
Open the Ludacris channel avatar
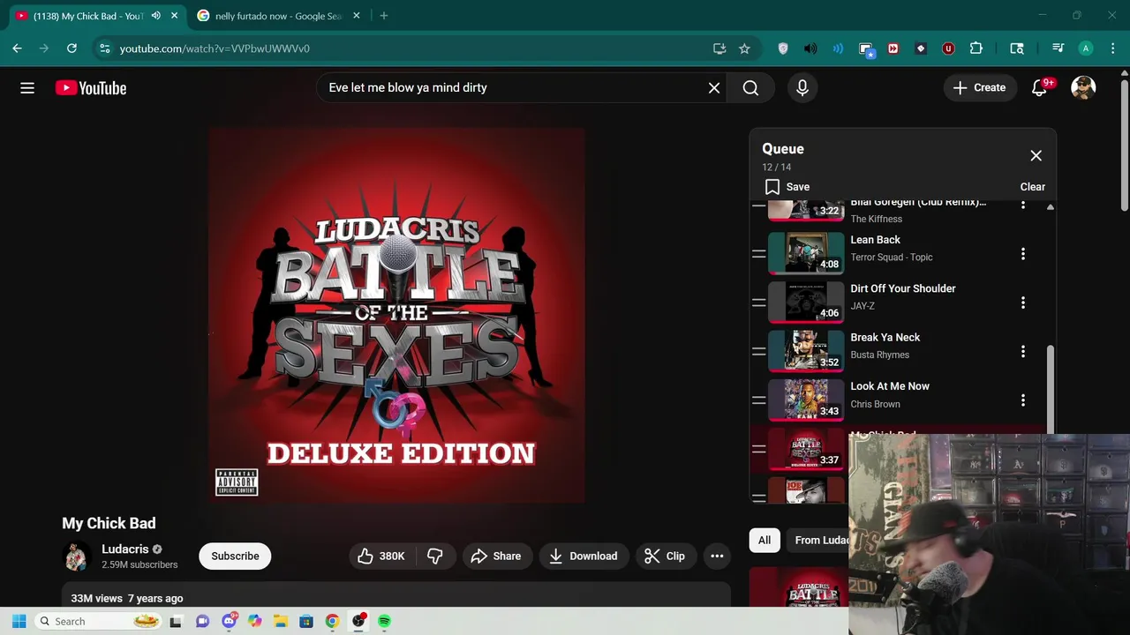[x=76, y=557]
